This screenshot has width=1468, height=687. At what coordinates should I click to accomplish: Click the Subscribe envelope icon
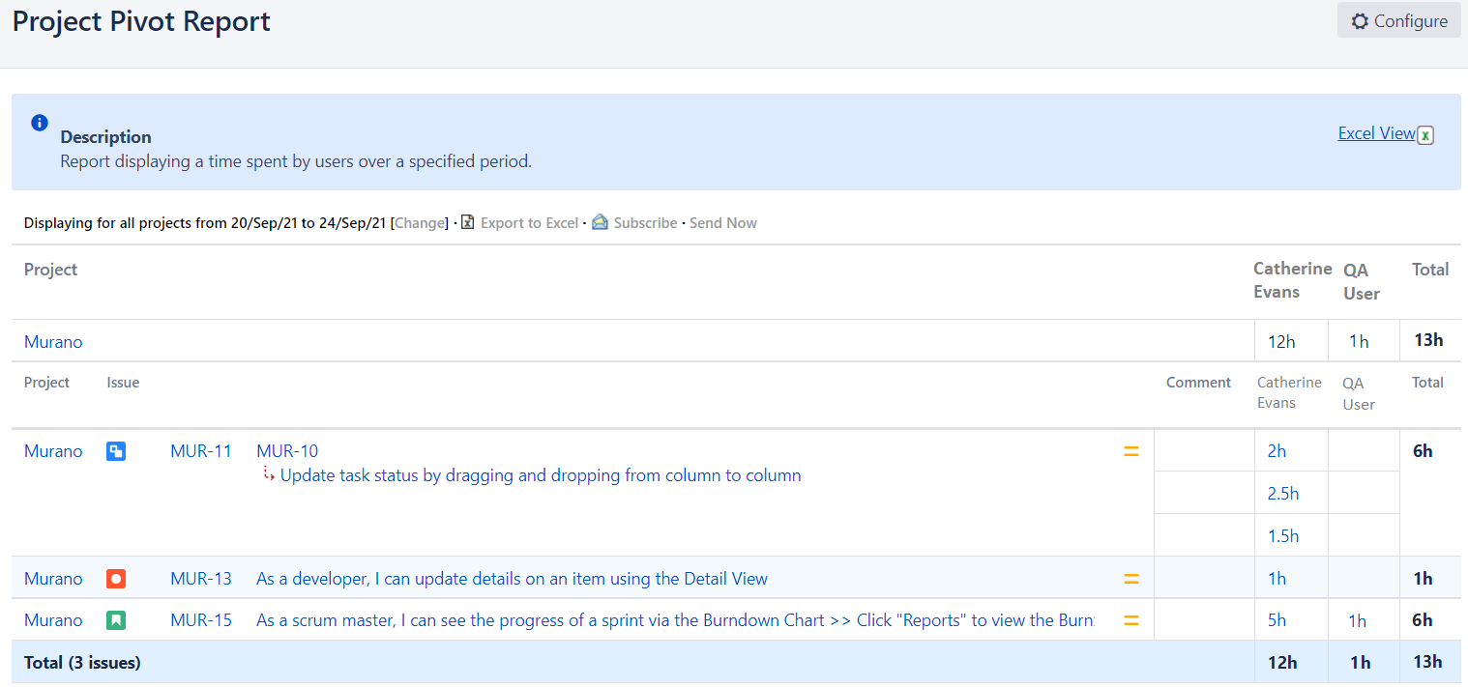click(601, 223)
